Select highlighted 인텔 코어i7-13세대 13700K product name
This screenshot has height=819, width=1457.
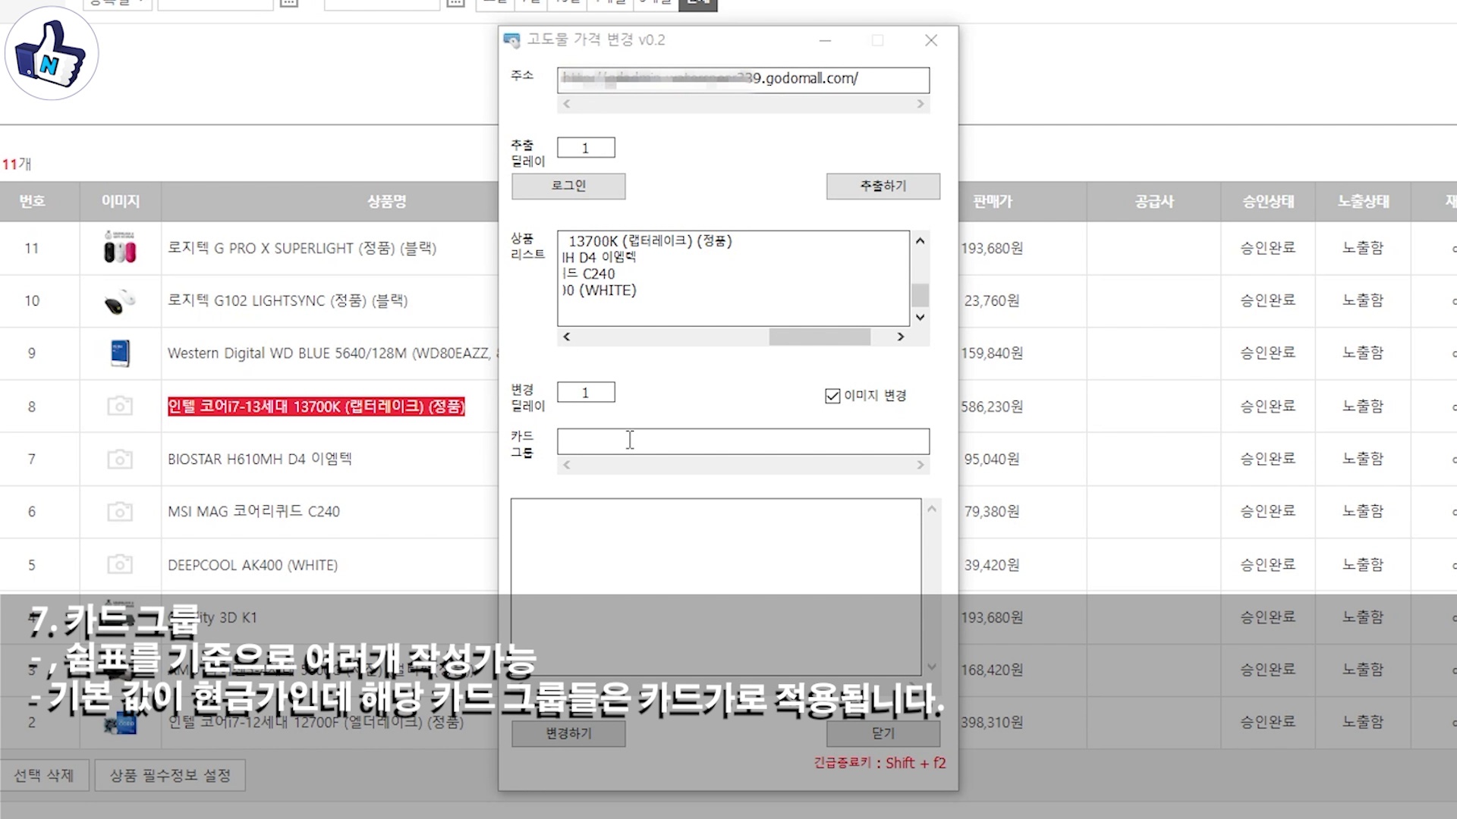[x=316, y=406]
